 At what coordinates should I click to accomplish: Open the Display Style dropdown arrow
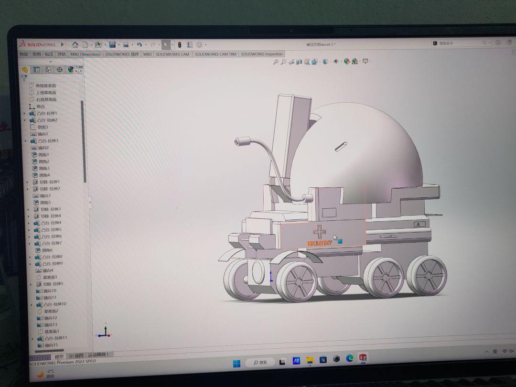tap(331, 62)
